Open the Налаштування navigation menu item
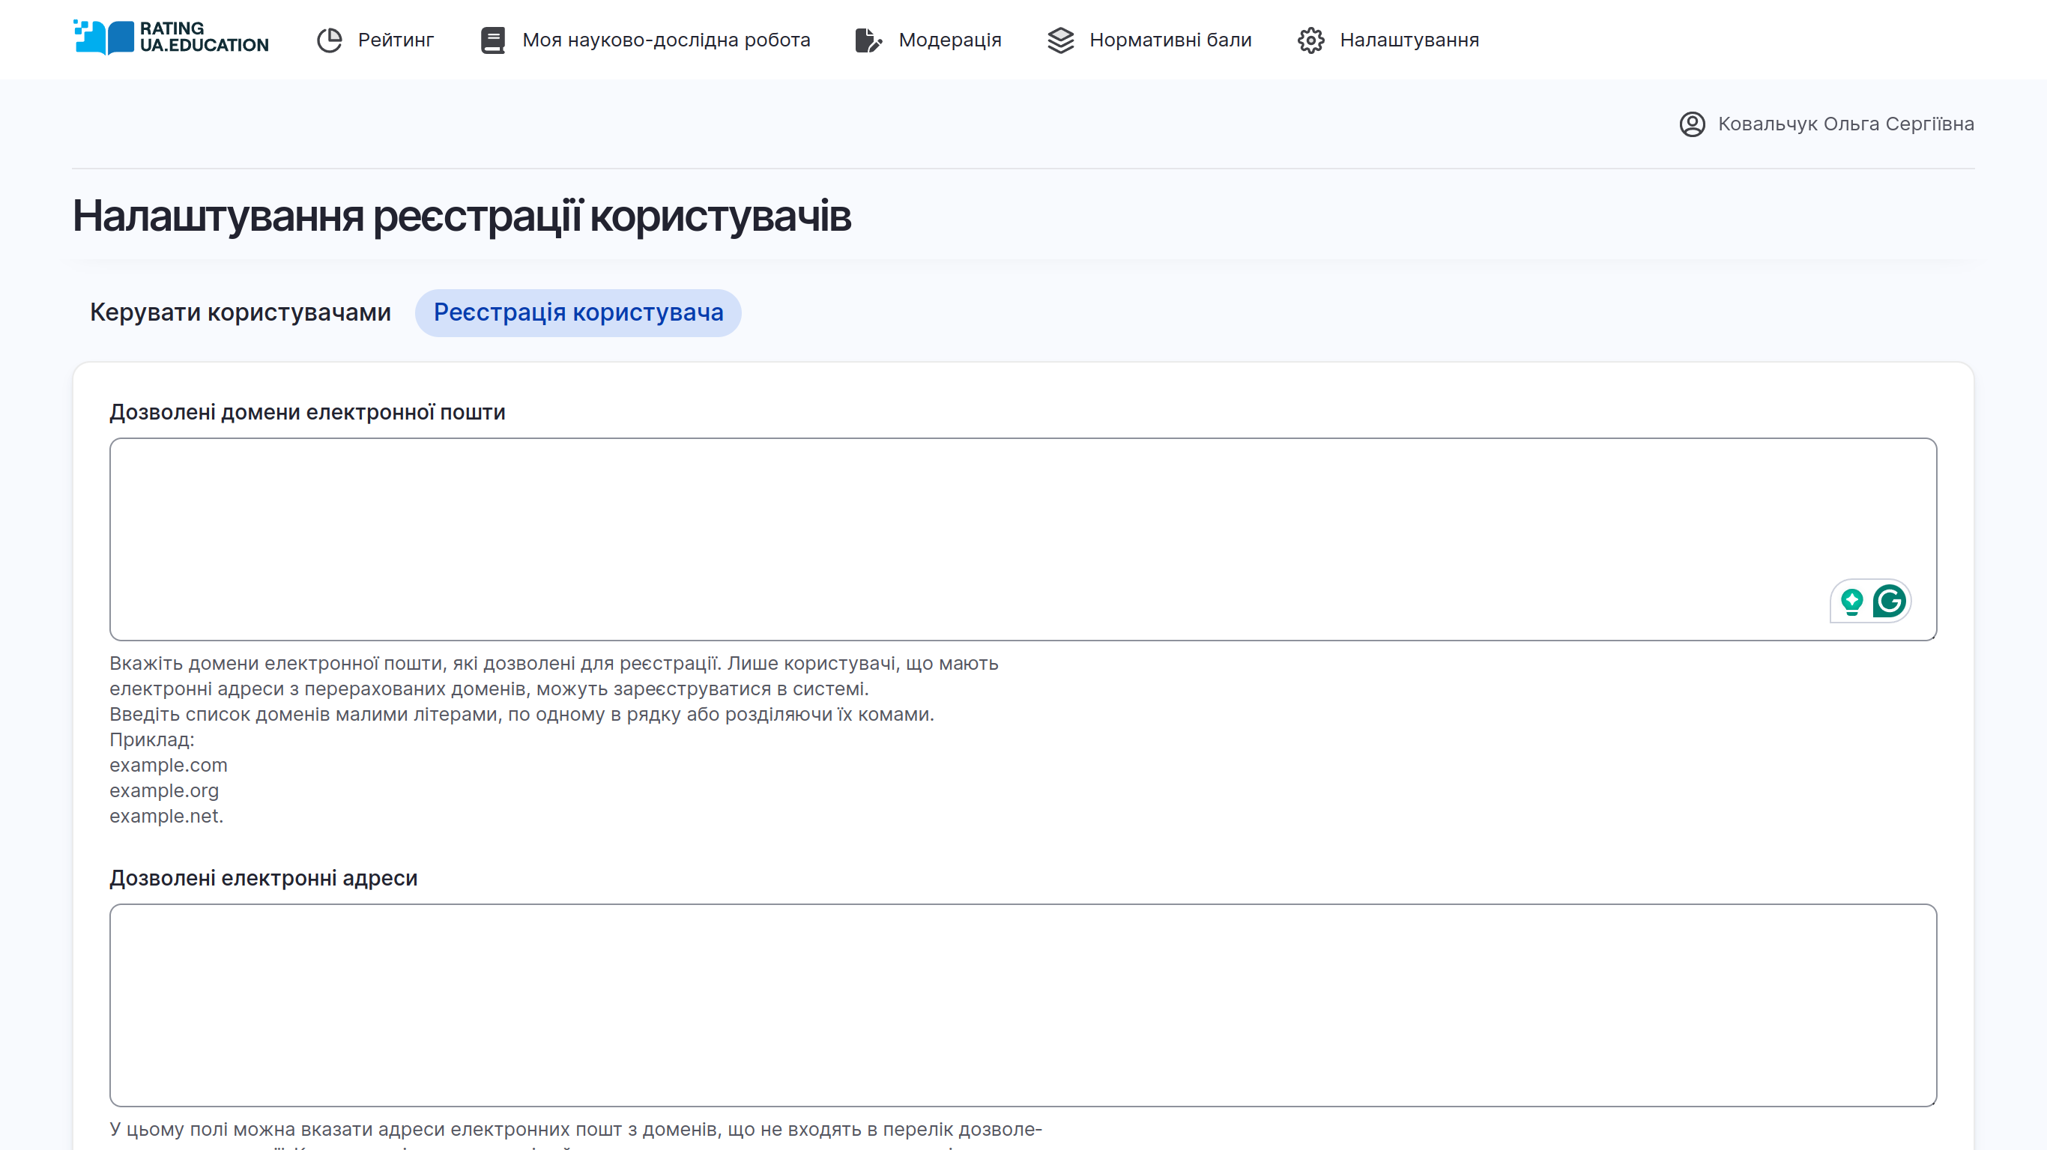 tap(1409, 39)
